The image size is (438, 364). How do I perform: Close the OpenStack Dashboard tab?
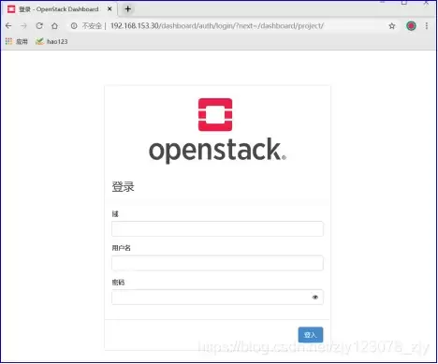click(109, 9)
